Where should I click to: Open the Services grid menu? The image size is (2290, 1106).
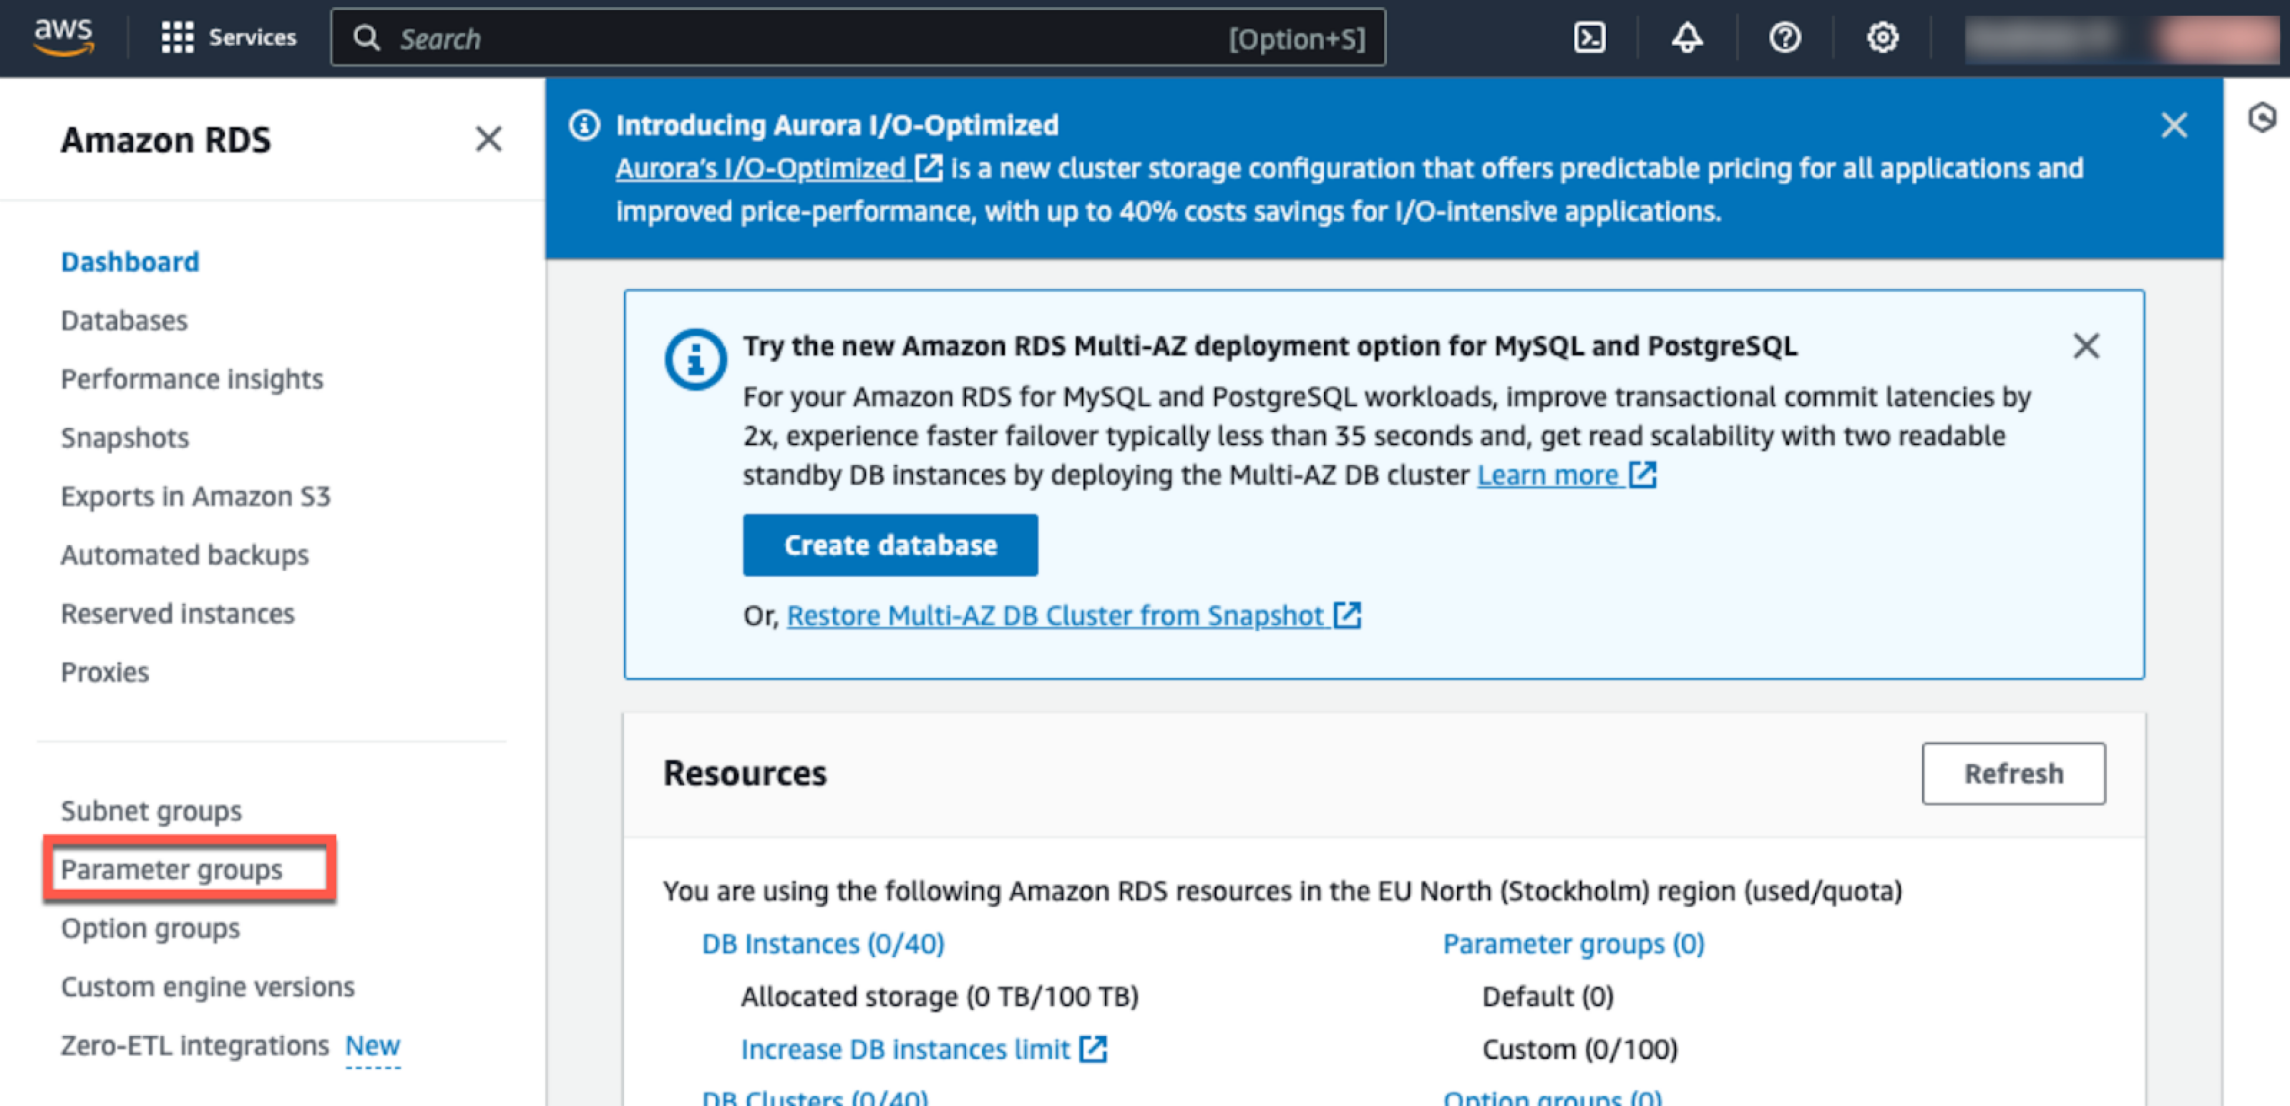pos(228,37)
